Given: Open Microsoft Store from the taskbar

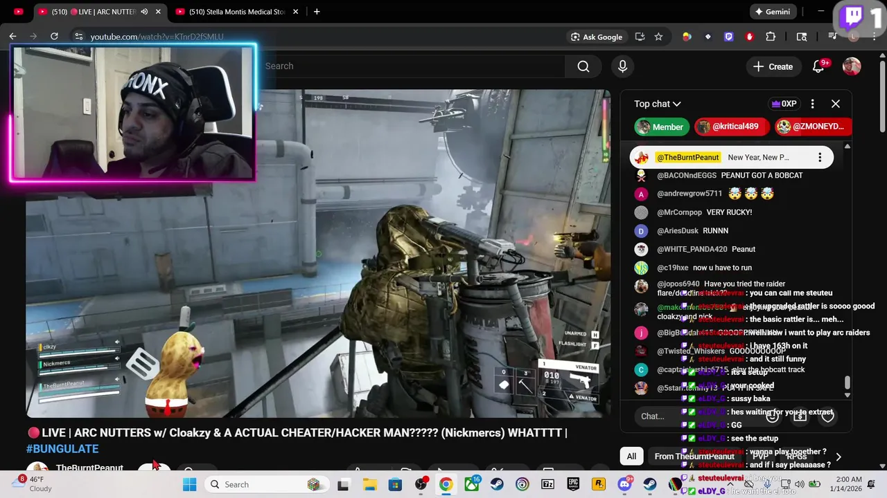Looking at the screenshot, I should click(395, 484).
